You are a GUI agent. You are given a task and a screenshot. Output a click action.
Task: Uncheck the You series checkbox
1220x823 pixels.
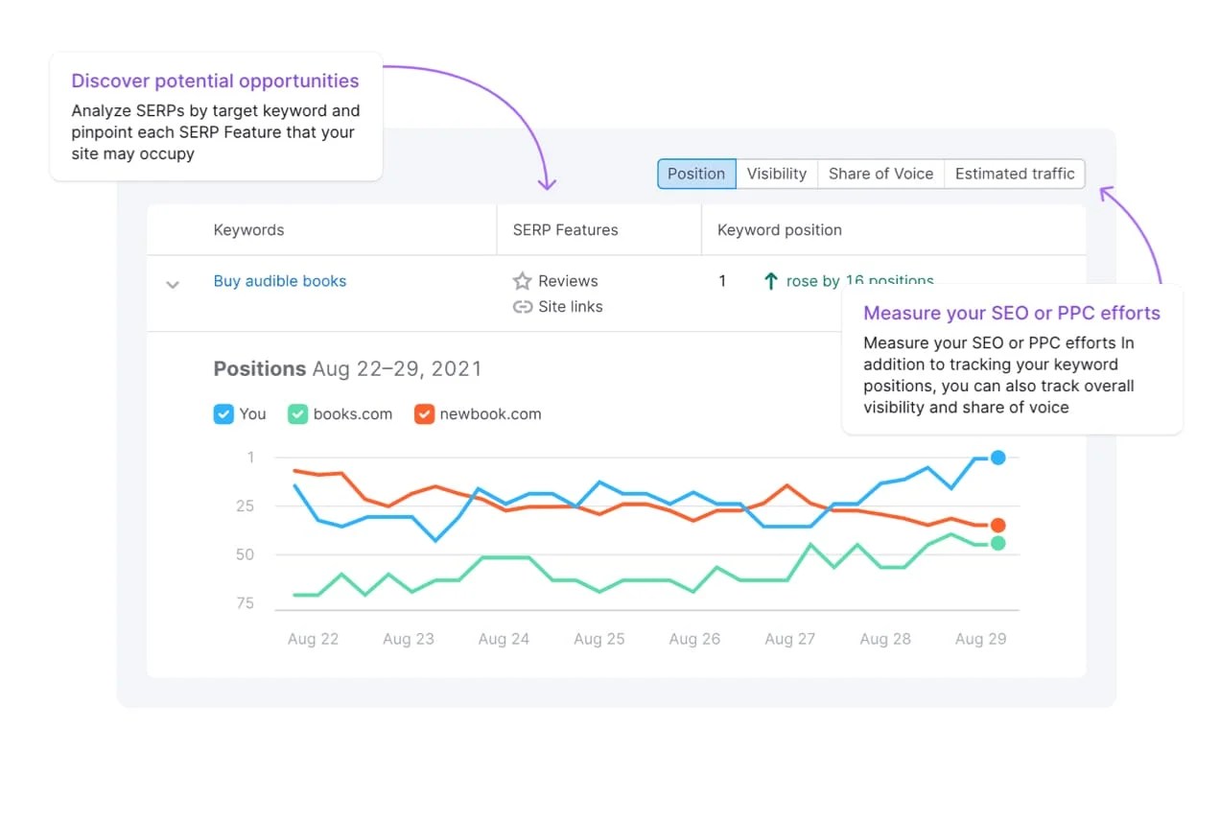click(223, 414)
